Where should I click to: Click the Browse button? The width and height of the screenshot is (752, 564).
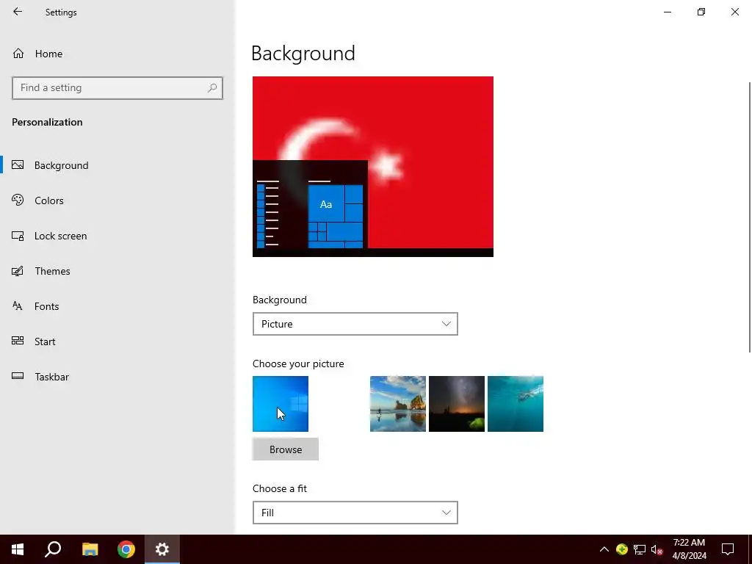point(286,449)
